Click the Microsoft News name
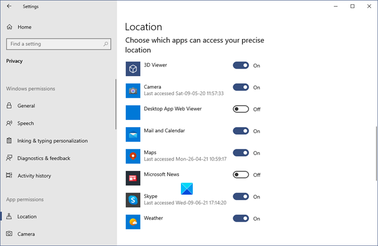378x246 pixels. coord(161,174)
